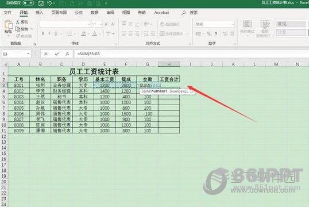
Task: Cancel formula entry with the X icon
Action: click(46, 54)
